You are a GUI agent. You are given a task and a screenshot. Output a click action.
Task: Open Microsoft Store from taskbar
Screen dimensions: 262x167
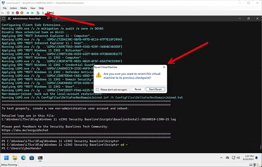point(32,158)
